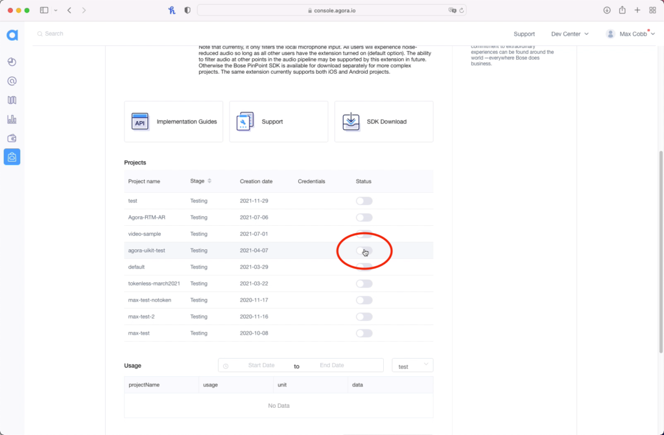Click the Search input at top

54,34
